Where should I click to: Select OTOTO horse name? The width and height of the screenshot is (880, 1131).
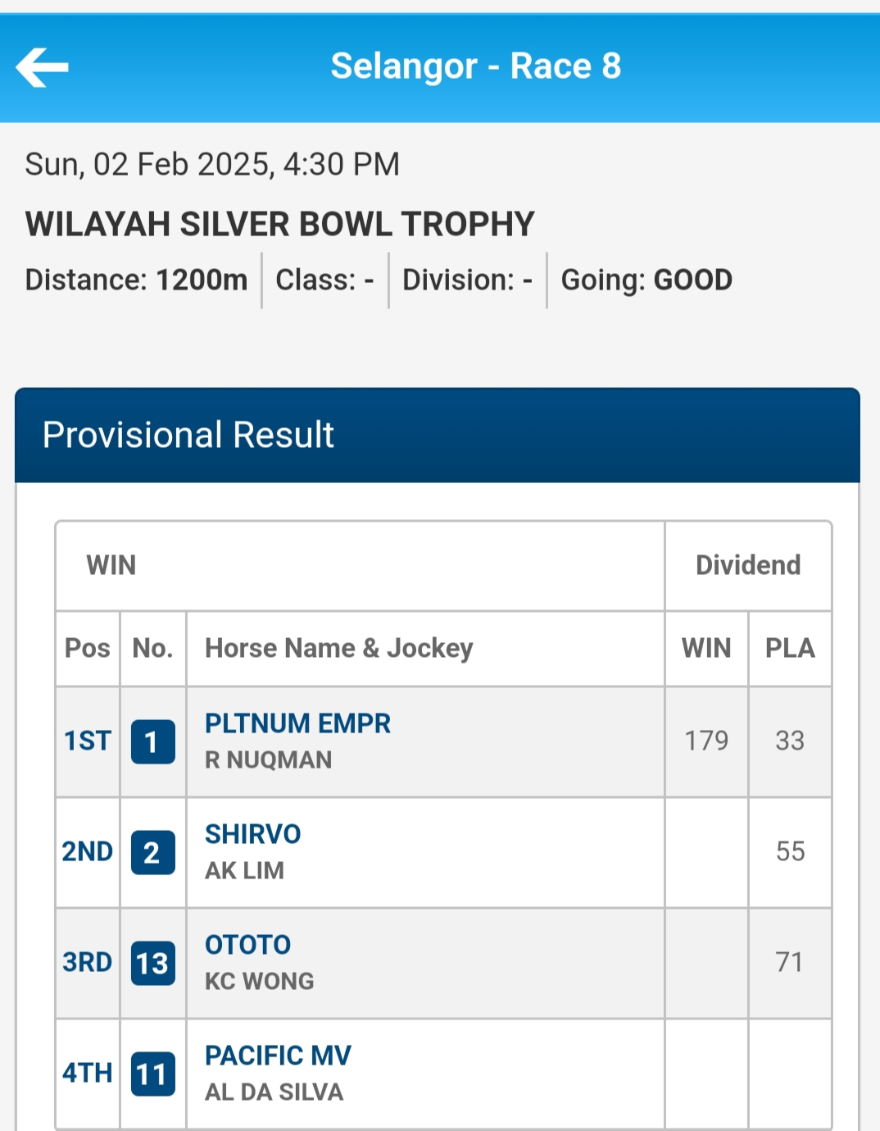(247, 945)
